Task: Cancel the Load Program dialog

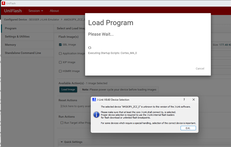Action: click(x=200, y=69)
